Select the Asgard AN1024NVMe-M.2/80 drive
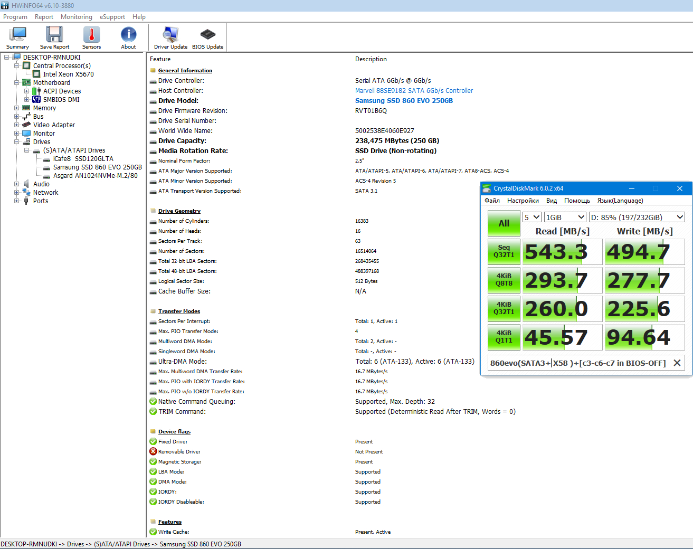693x549 pixels. pos(95,176)
